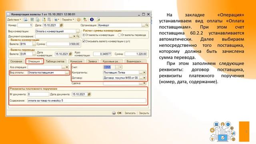Click the OK button
Screen dimensions: 256x144
pyautogui.click(x=119, y=113)
